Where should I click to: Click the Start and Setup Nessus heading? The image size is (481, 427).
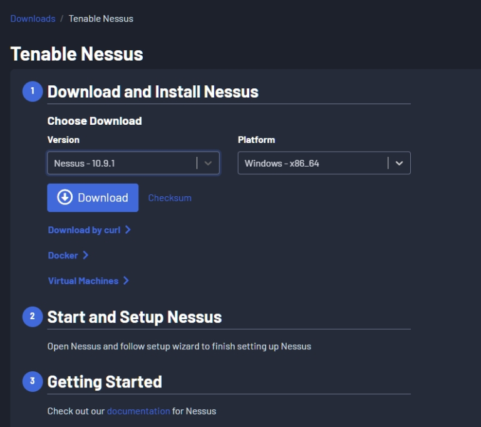(135, 317)
